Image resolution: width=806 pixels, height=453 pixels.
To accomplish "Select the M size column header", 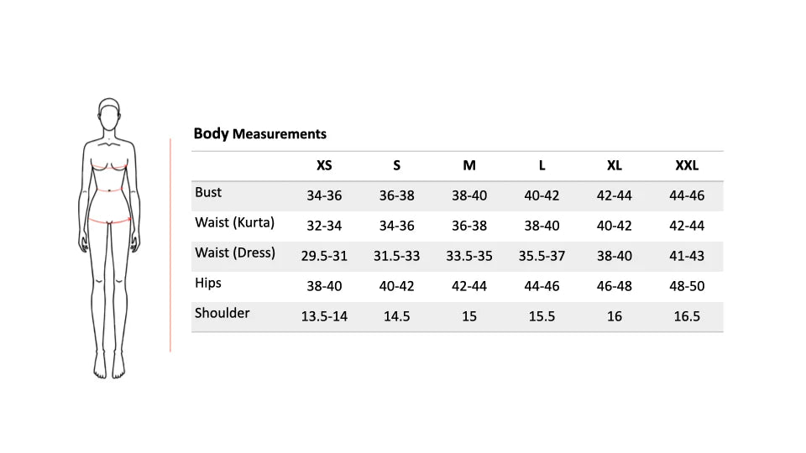I will 469,165.
